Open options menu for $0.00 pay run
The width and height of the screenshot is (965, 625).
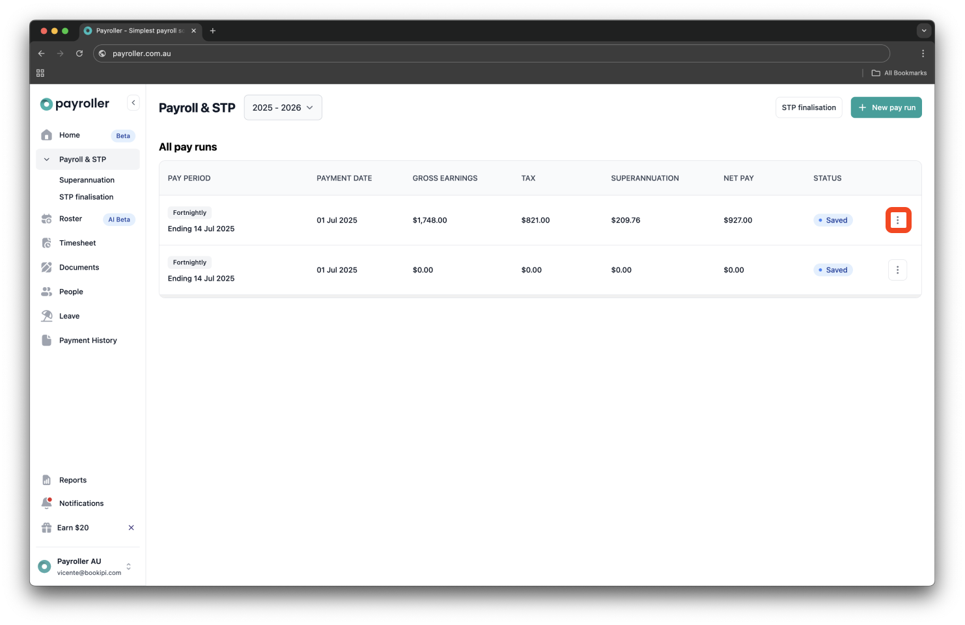897,270
